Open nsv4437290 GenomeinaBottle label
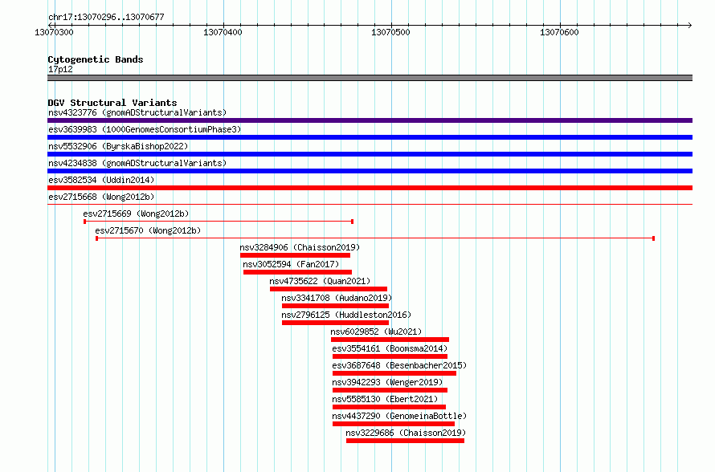The height and width of the screenshot is (472, 715). coord(399,416)
